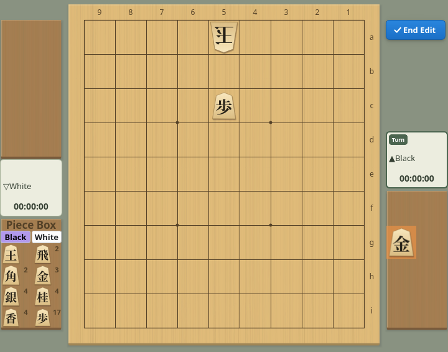
Task: Click the white King on square 5a
Action: 224,37
